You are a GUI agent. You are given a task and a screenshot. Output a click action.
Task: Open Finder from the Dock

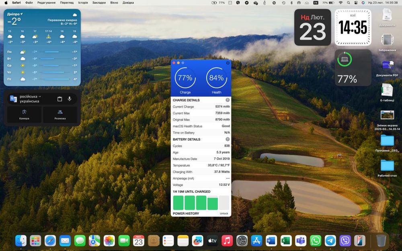tap(21, 241)
